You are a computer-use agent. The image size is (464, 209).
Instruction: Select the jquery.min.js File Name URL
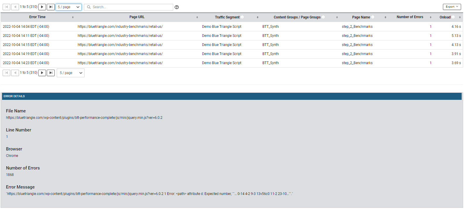[84, 118]
